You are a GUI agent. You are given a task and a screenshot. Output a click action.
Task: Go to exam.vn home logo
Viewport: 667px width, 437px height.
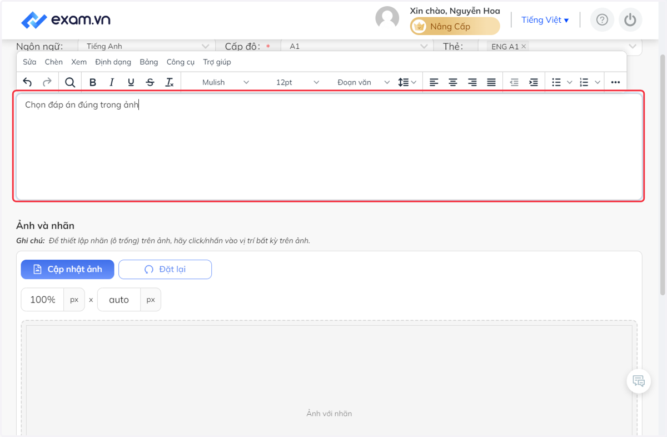(x=66, y=20)
